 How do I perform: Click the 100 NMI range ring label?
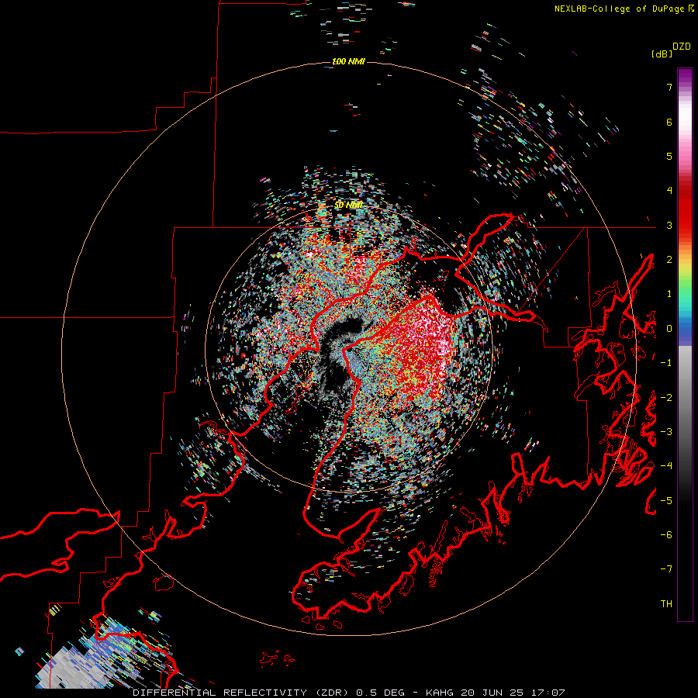[348, 61]
